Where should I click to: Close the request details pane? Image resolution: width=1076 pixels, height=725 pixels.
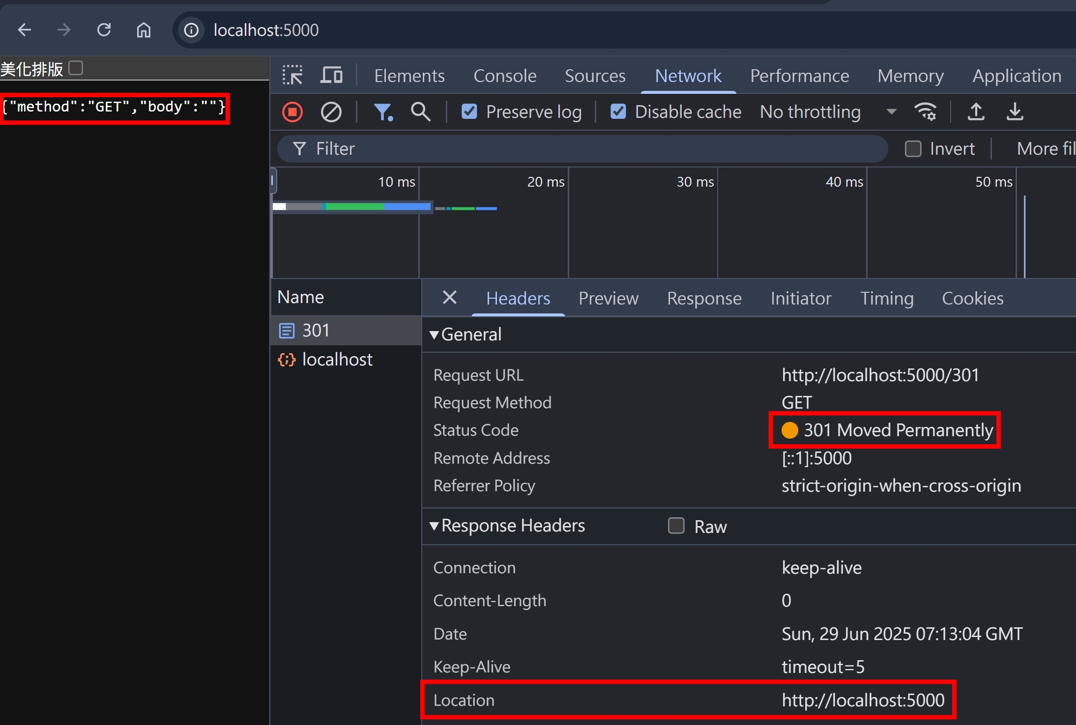point(450,298)
